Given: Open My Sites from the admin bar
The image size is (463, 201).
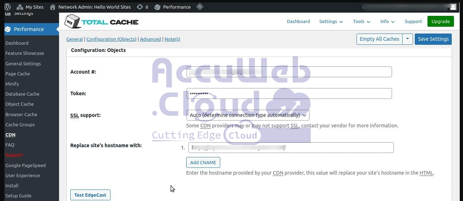Looking at the screenshot, I should [30, 7].
